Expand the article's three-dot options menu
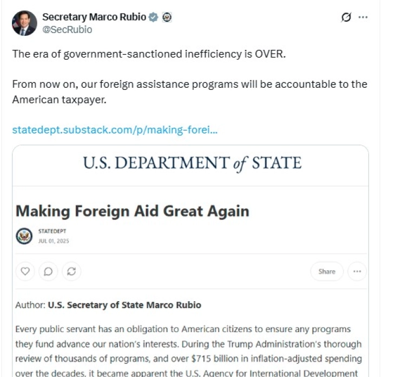Screen dimensions: 395x377 click(357, 271)
